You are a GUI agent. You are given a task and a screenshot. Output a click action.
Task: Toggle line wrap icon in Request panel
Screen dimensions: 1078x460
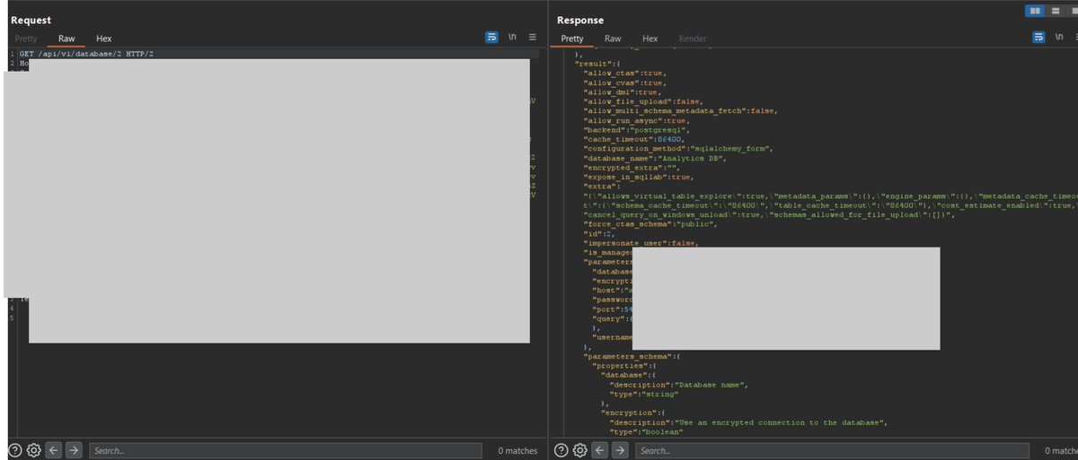tap(491, 38)
